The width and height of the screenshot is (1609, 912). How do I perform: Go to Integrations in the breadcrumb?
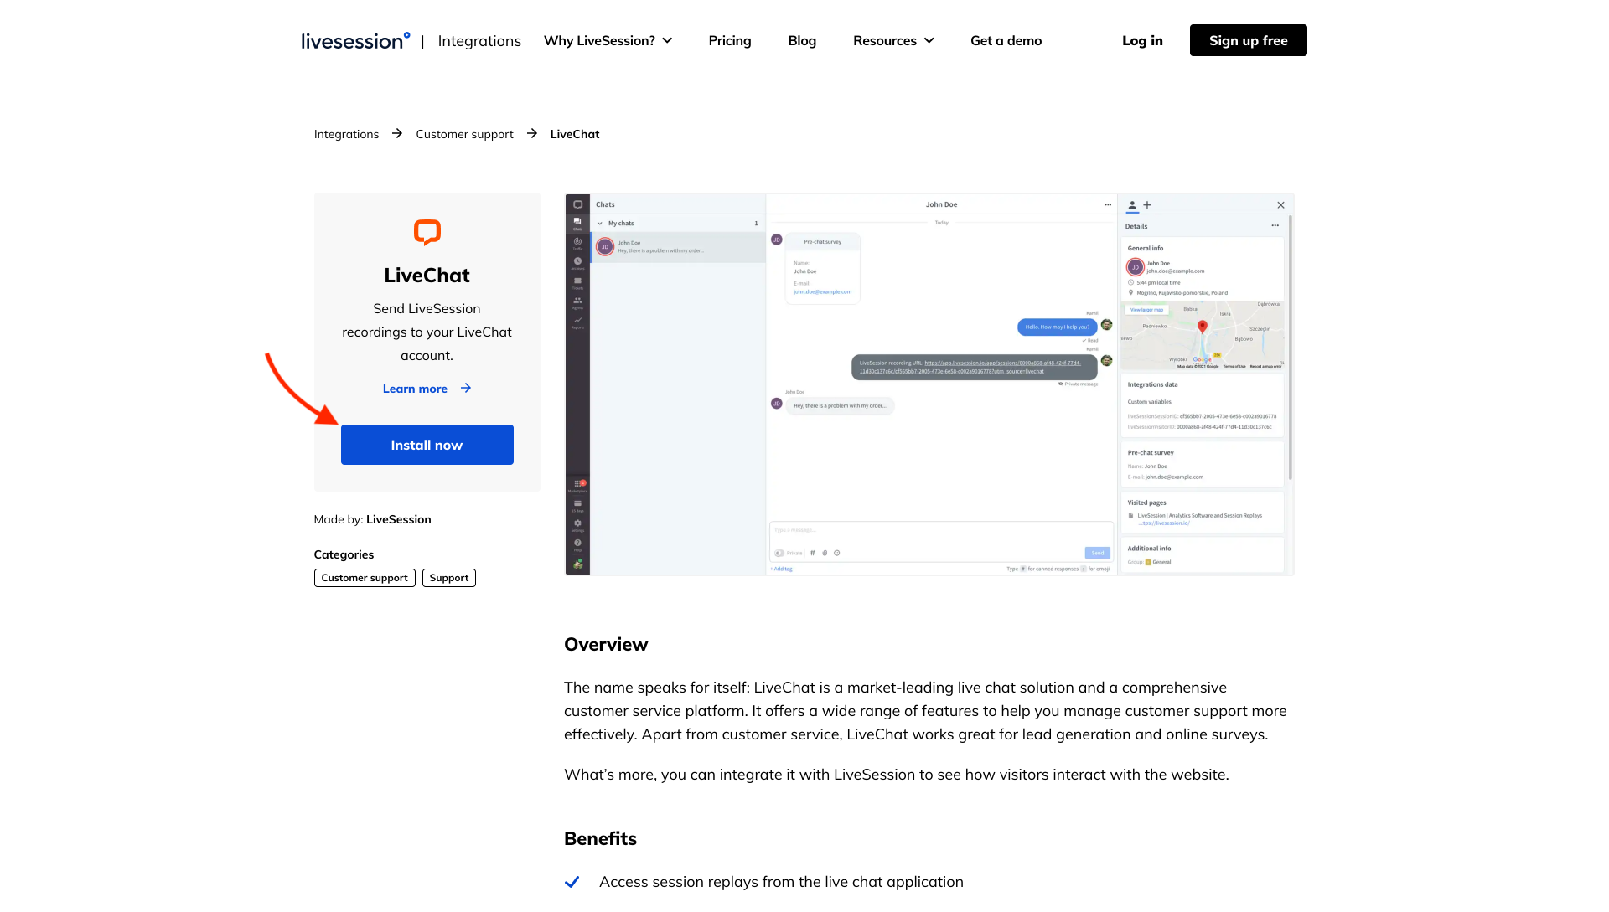346,134
